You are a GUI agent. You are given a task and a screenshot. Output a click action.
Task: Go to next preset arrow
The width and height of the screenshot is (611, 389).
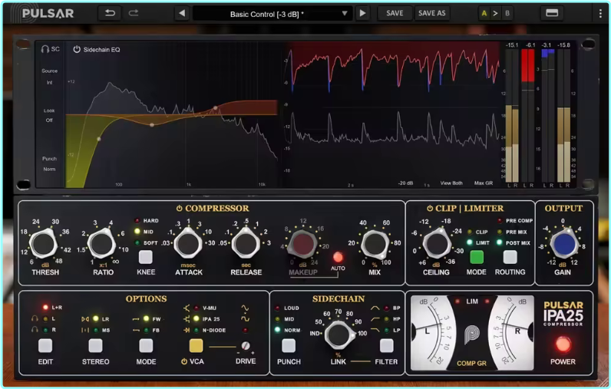click(x=362, y=13)
